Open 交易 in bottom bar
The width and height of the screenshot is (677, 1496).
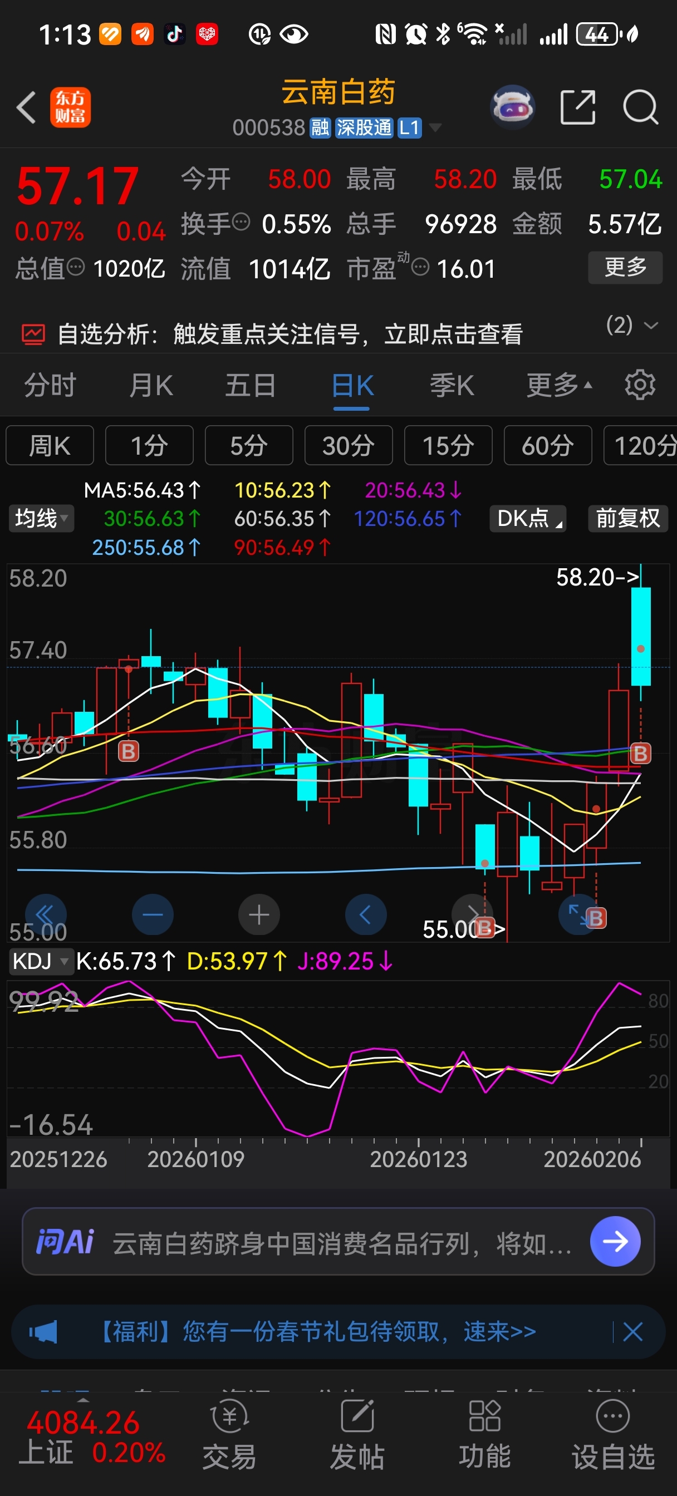[229, 1434]
